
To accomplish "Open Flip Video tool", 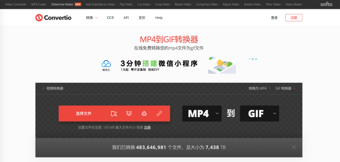I will pos(126,4).
